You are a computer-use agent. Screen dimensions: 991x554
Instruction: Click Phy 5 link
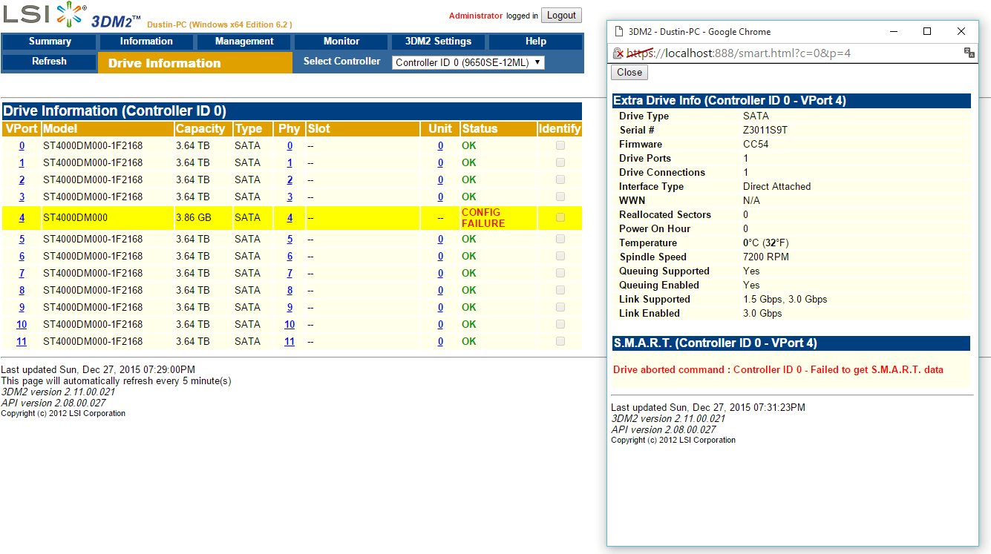290,239
